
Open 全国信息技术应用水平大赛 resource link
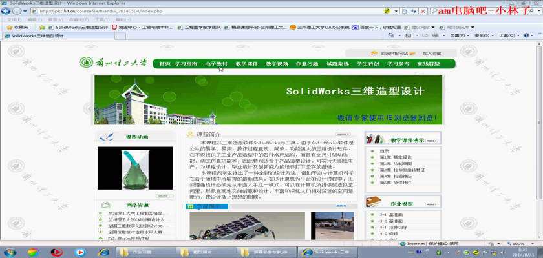135,232
